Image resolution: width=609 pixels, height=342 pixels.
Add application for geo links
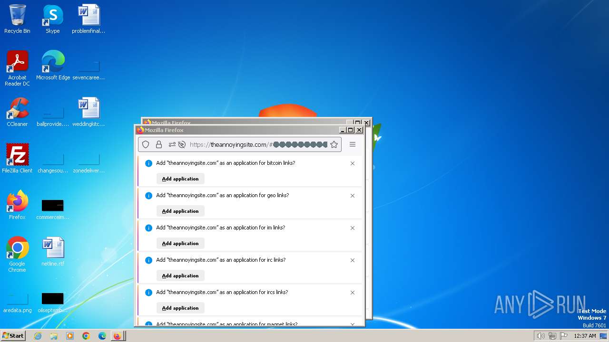pos(180,211)
